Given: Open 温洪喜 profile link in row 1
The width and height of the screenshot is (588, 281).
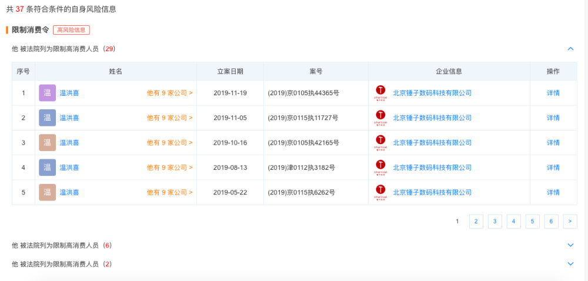Looking at the screenshot, I should [69, 93].
